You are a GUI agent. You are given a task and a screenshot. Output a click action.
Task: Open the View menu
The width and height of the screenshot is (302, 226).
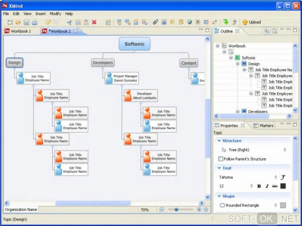[27, 14]
